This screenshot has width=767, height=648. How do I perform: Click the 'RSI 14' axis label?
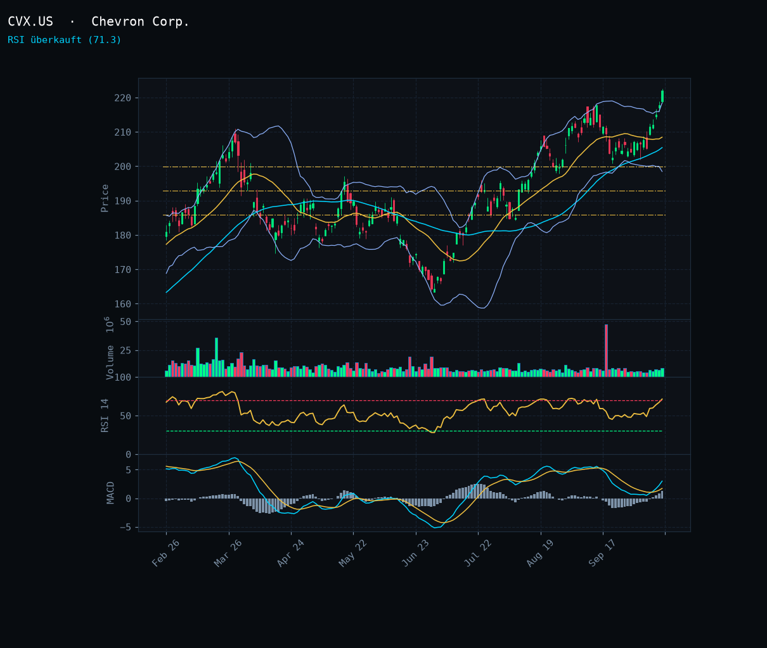[x=105, y=416]
